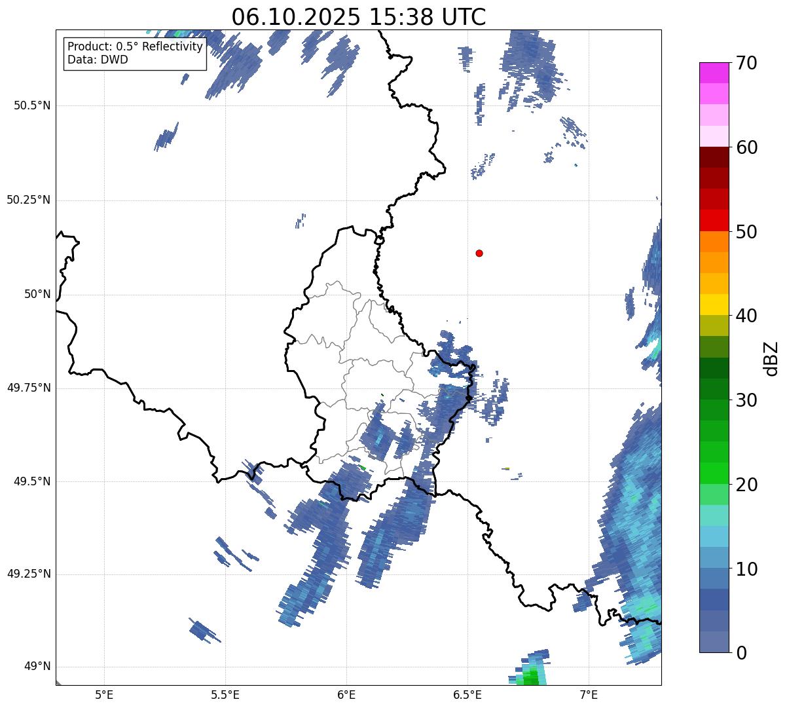Click the latitude label "49.5°N"
Image resolution: width=787 pixels, height=708 pixels.
point(32,481)
